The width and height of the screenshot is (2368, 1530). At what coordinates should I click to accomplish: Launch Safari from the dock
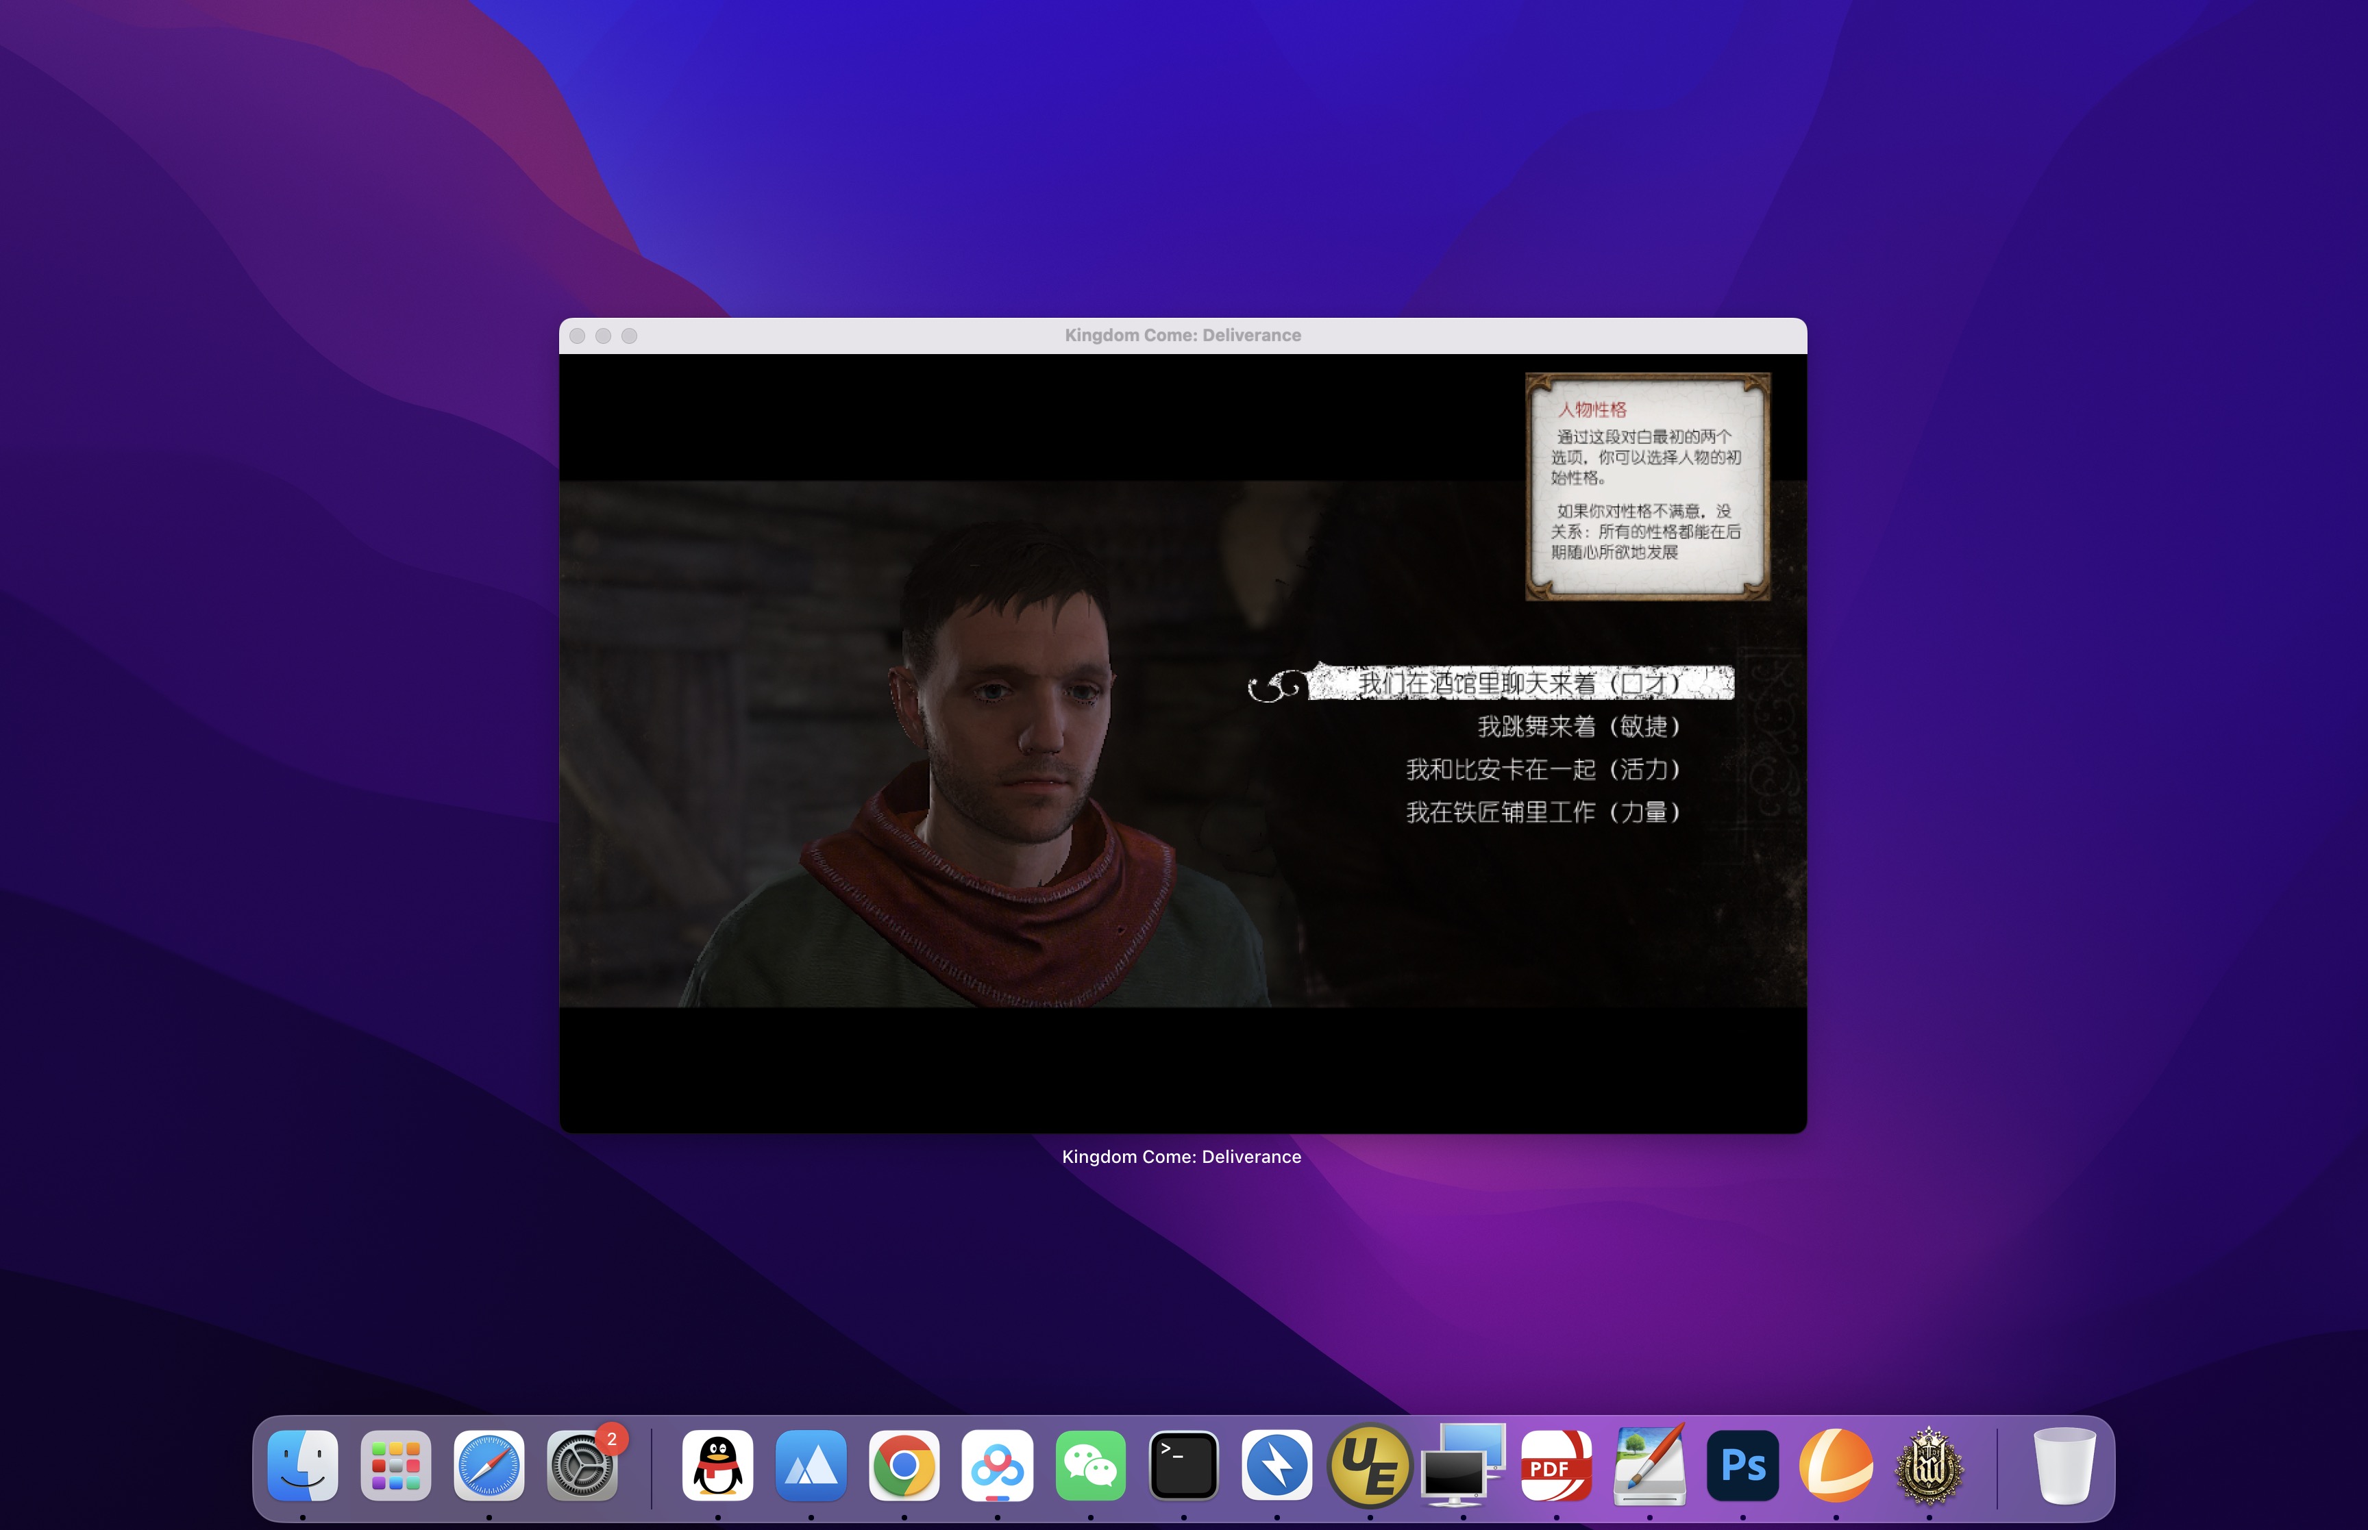[x=489, y=1466]
